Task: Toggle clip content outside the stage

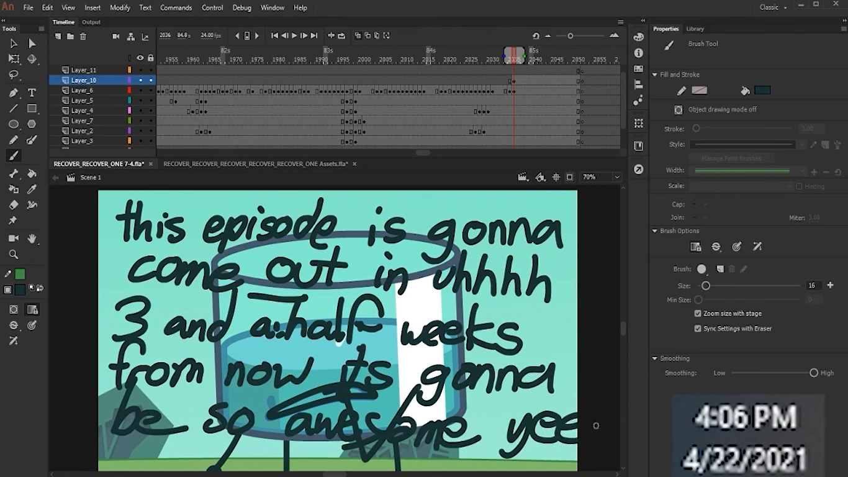Action: coord(570,178)
